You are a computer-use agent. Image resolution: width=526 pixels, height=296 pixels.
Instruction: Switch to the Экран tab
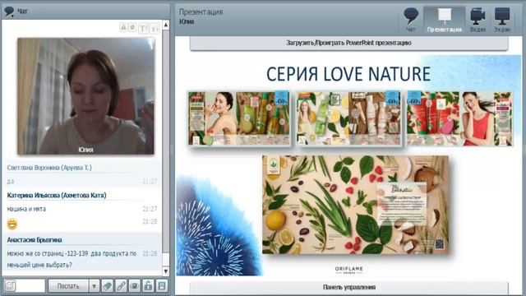502,20
